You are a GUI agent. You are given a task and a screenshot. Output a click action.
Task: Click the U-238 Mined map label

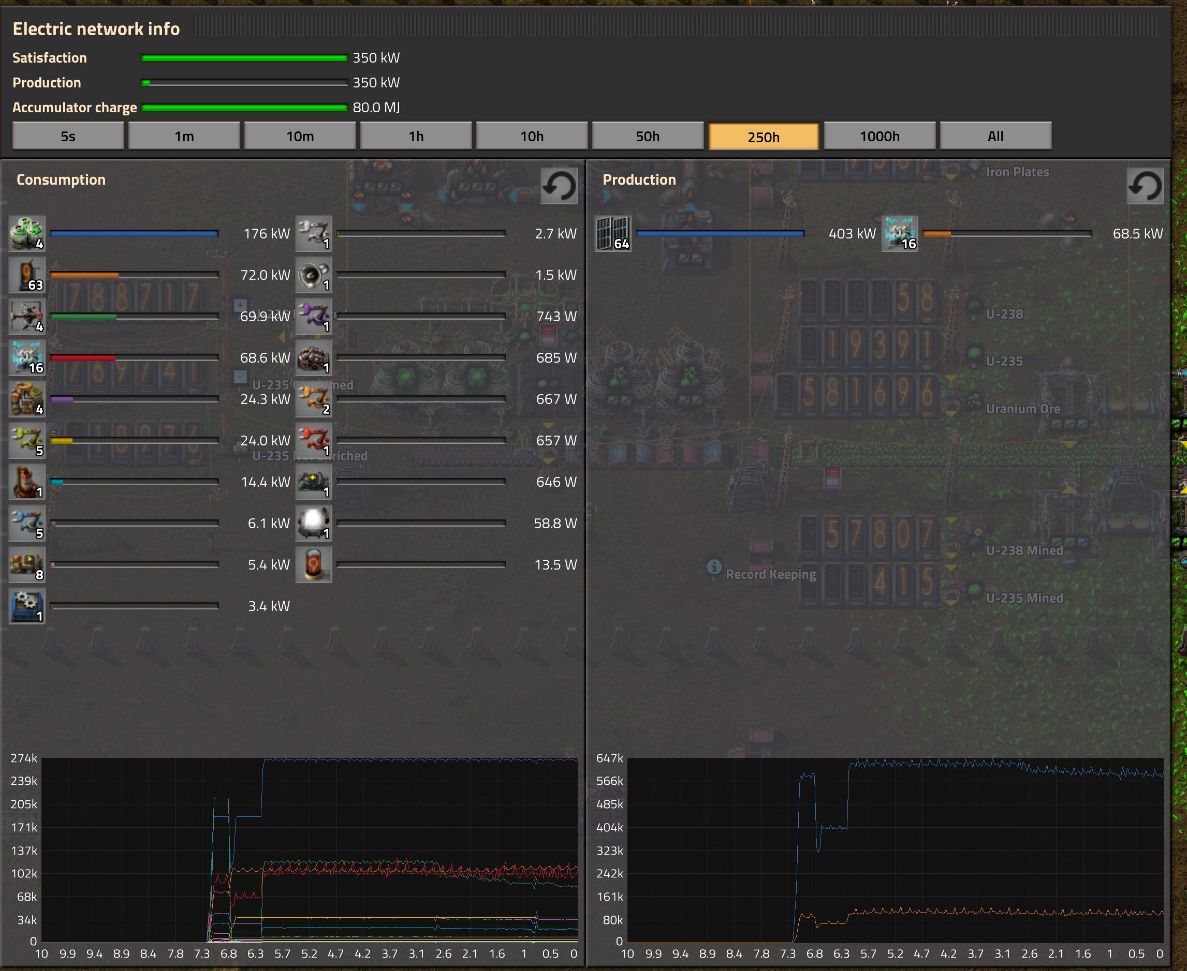(1024, 550)
